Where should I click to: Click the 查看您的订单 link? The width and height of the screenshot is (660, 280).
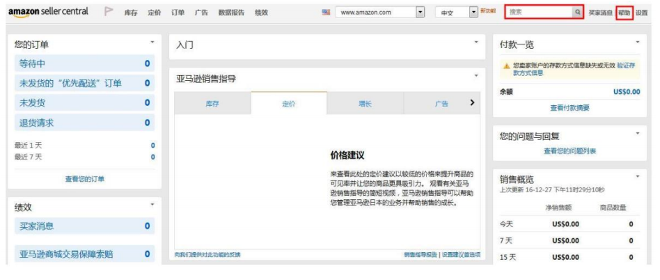(84, 179)
